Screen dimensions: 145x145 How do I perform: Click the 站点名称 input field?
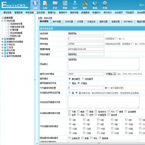click(86, 33)
